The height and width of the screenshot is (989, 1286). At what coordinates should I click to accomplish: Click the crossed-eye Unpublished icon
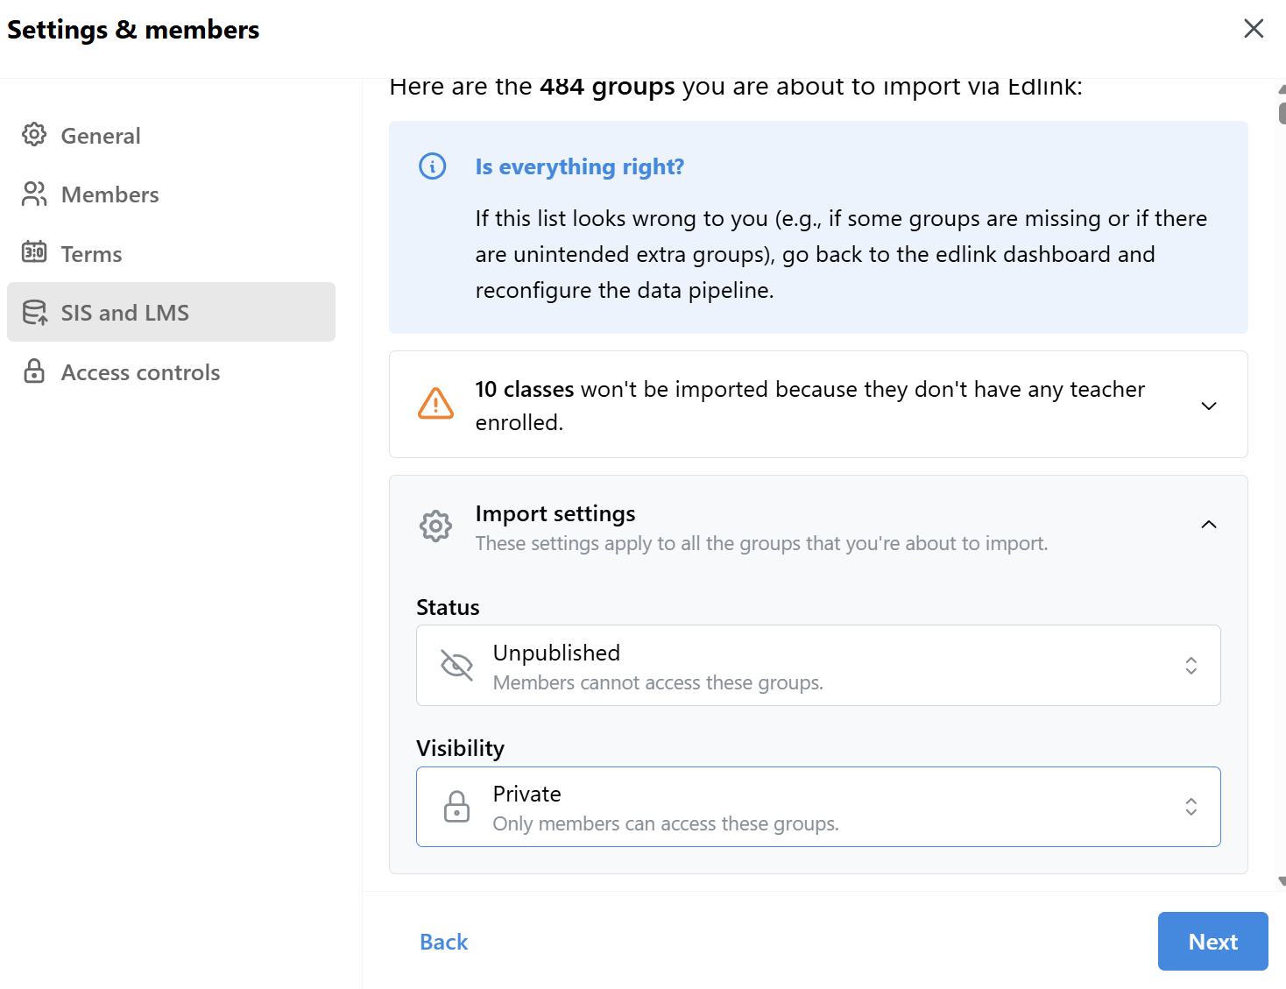tap(456, 665)
